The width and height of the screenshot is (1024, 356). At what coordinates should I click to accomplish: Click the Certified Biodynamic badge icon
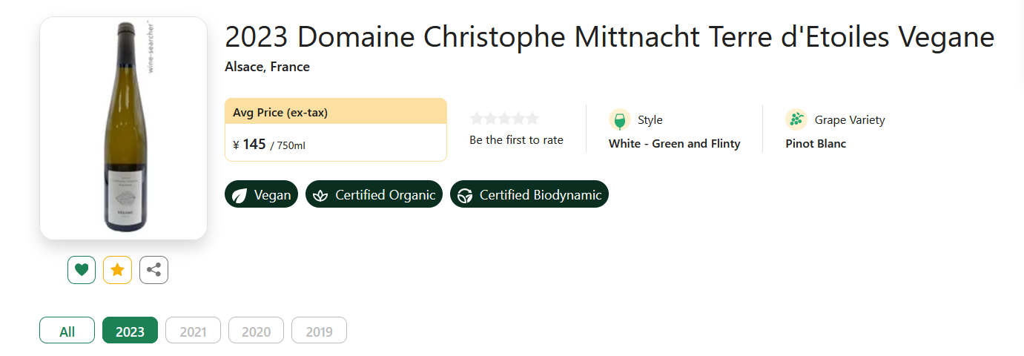[465, 195]
